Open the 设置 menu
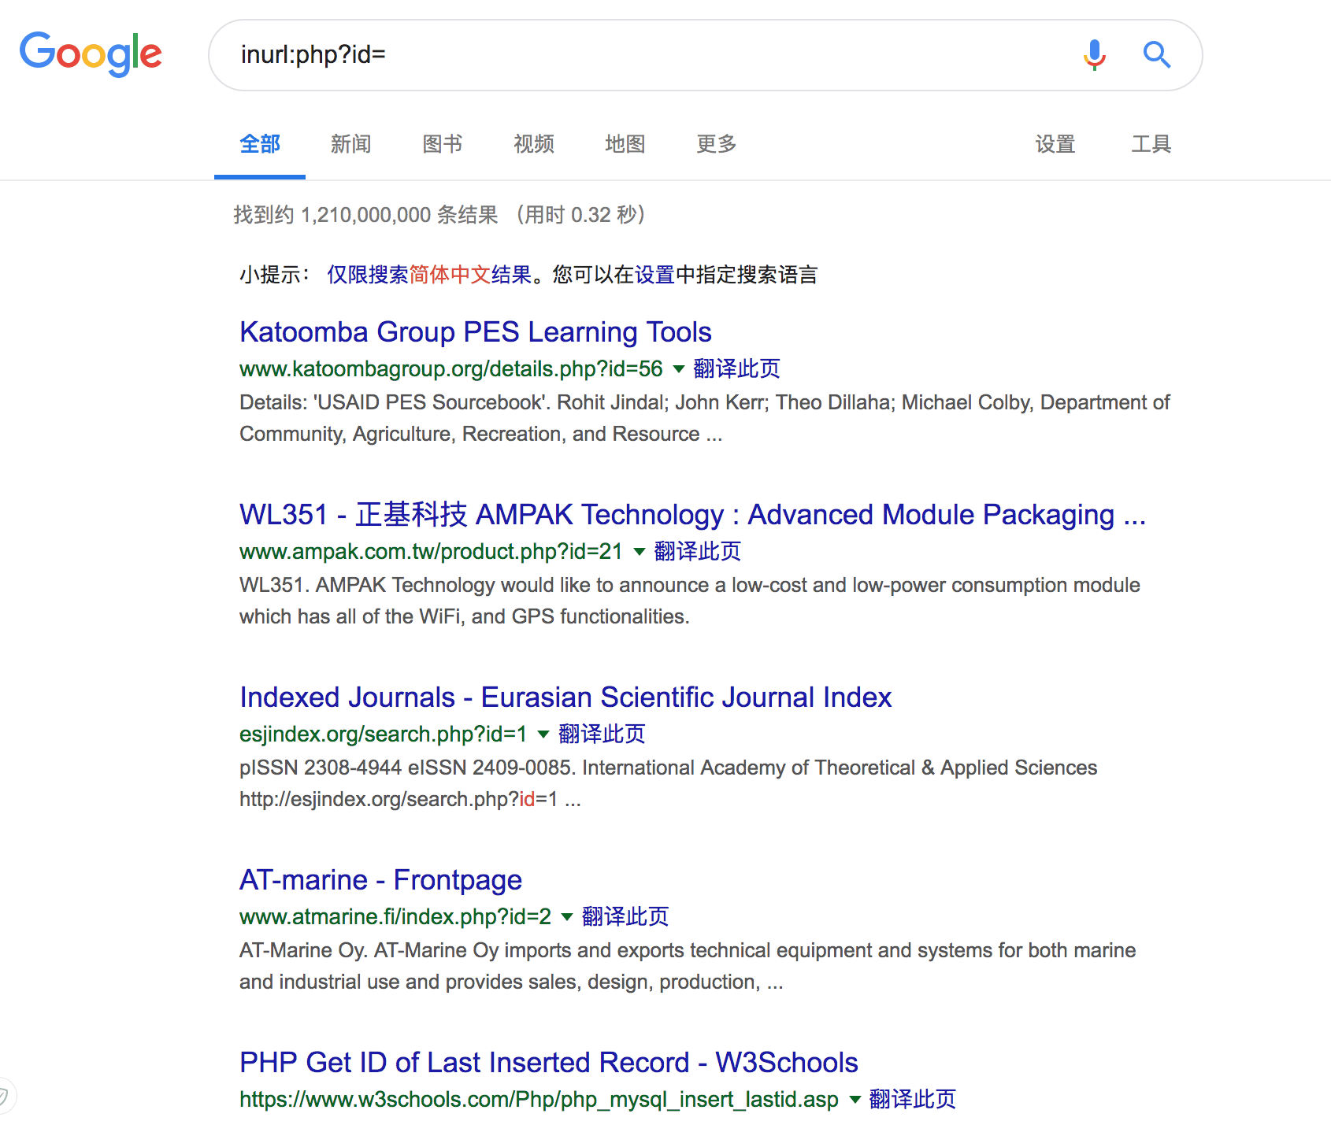The image size is (1331, 1121). point(1055,144)
